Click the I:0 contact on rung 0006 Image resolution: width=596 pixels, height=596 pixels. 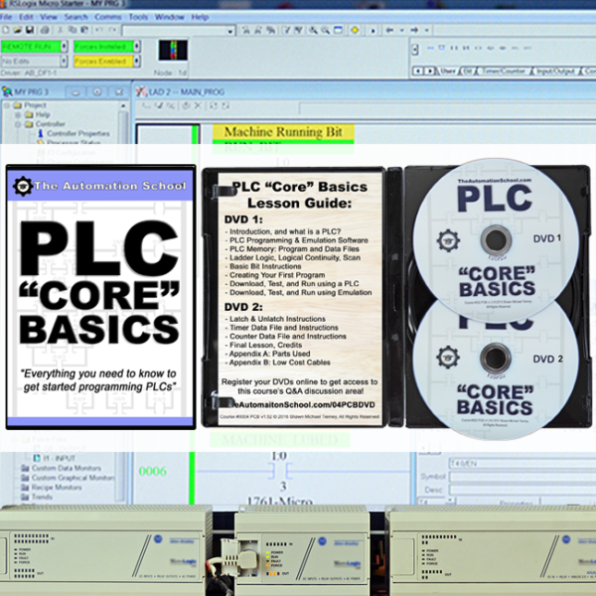coord(279,472)
